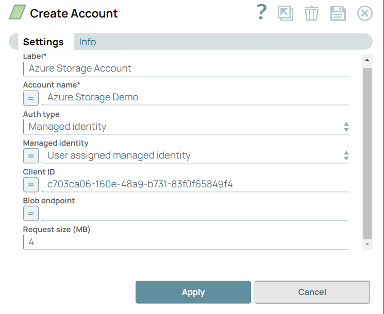Click the pop-out dialog icon
Viewport: 384px width, 314px height.
coord(285,13)
